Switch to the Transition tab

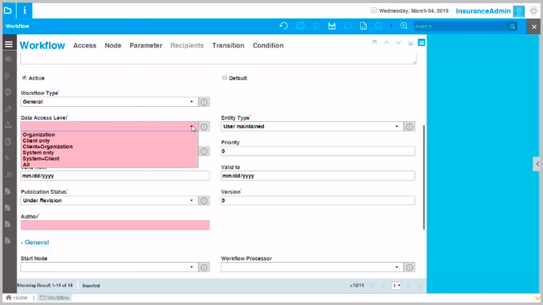point(228,45)
